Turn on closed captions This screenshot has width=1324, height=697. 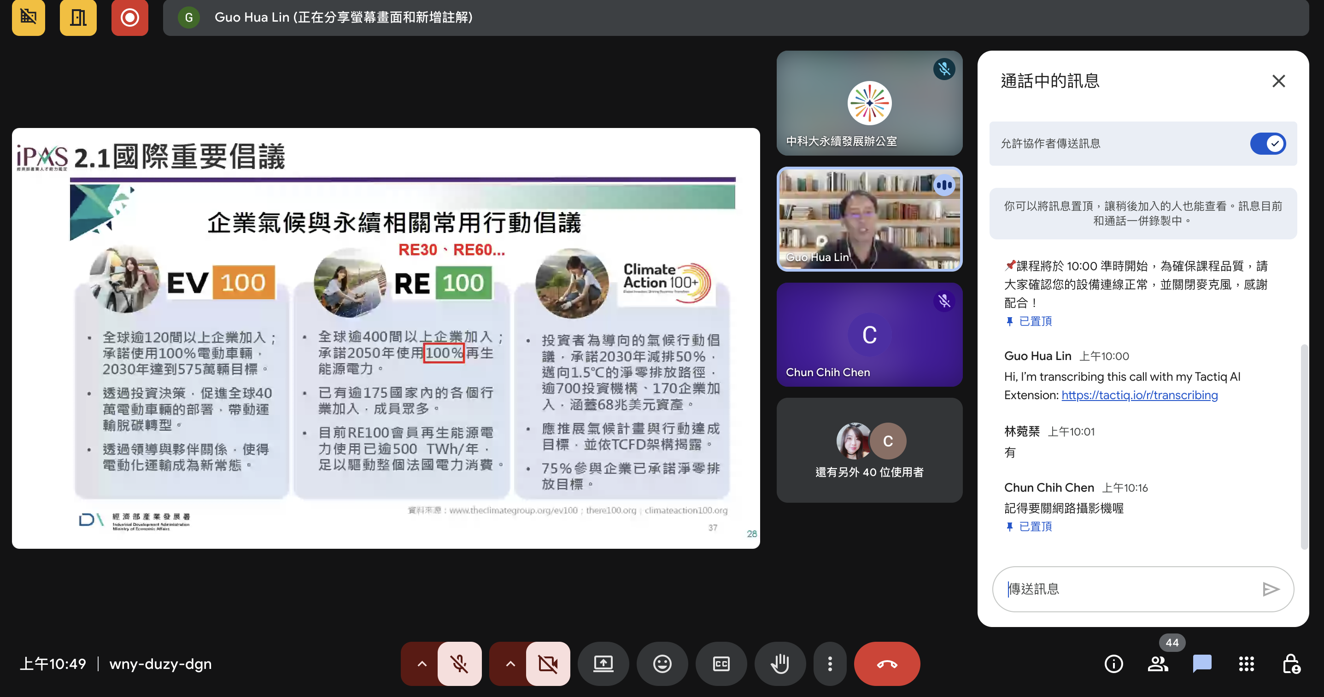[x=721, y=663]
